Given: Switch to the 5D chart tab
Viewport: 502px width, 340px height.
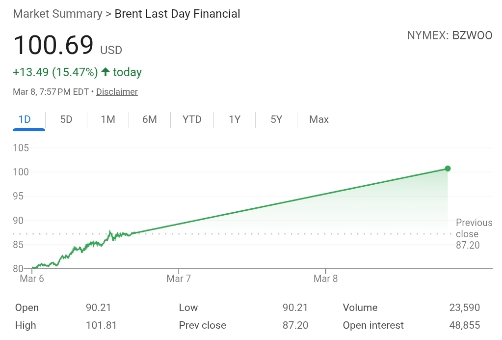Looking at the screenshot, I should coord(66,119).
